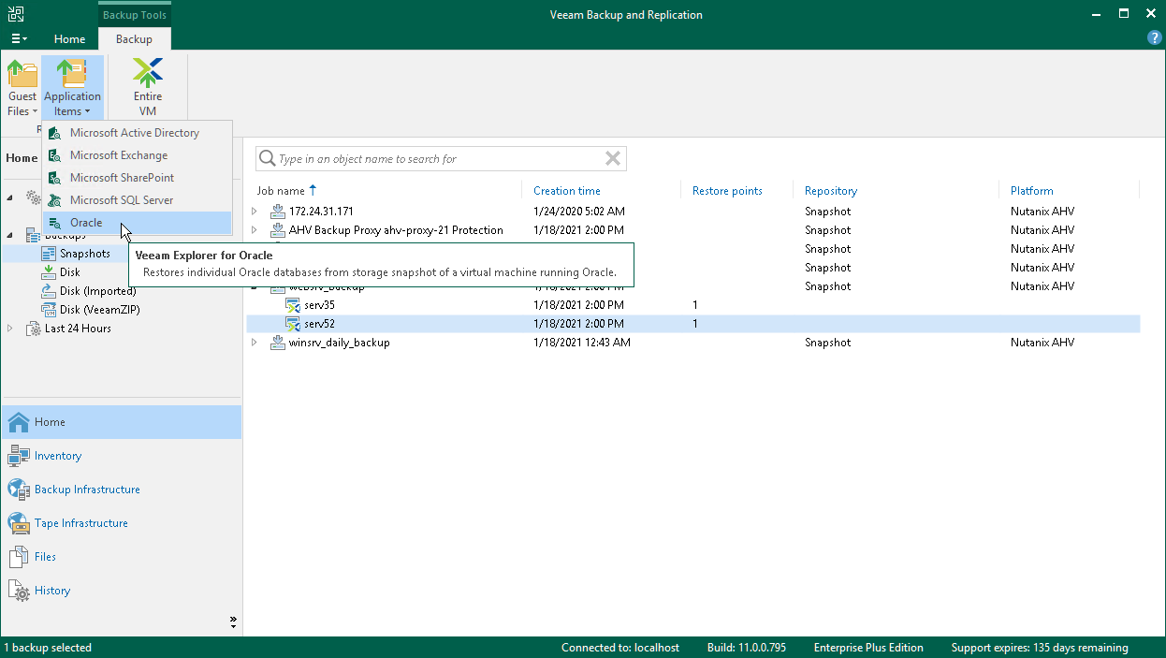Expand navigation pane options chevron
This screenshot has width=1166, height=658.
(x=233, y=621)
